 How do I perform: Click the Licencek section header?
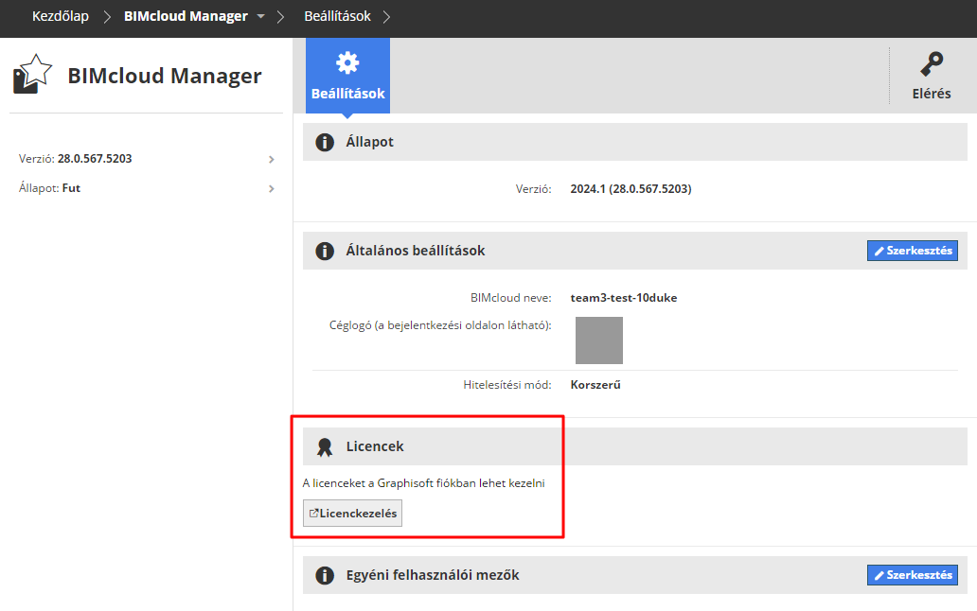tap(375, 446)
